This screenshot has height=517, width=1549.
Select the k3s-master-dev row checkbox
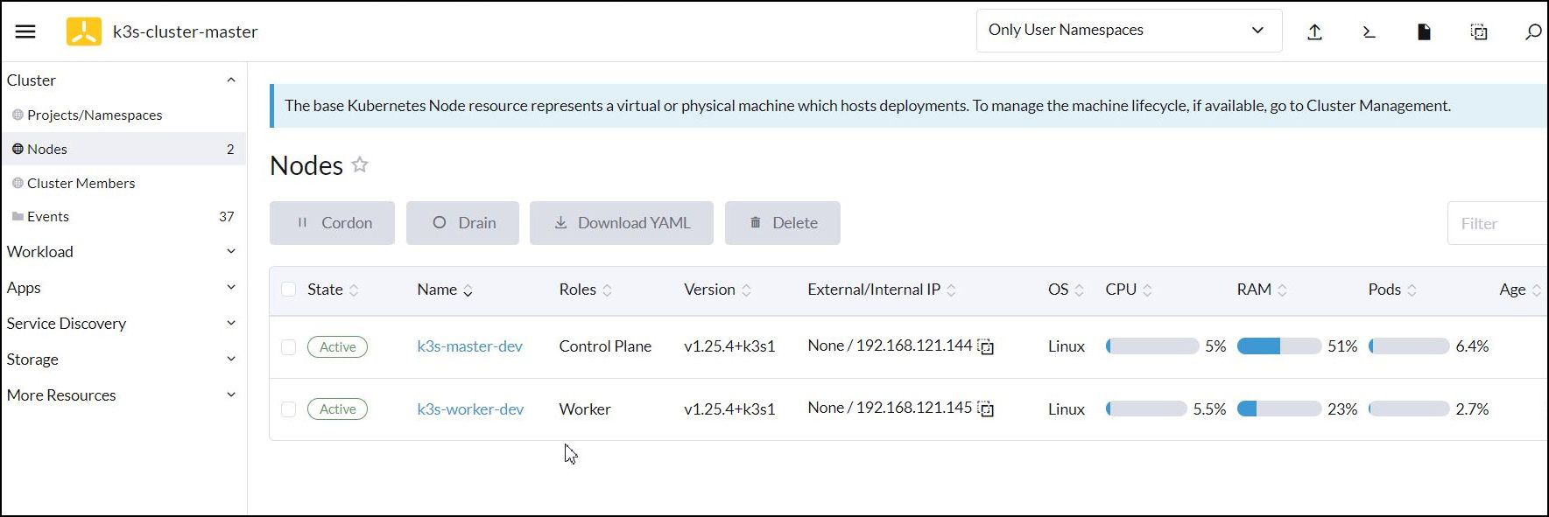[x=288, y=346]
